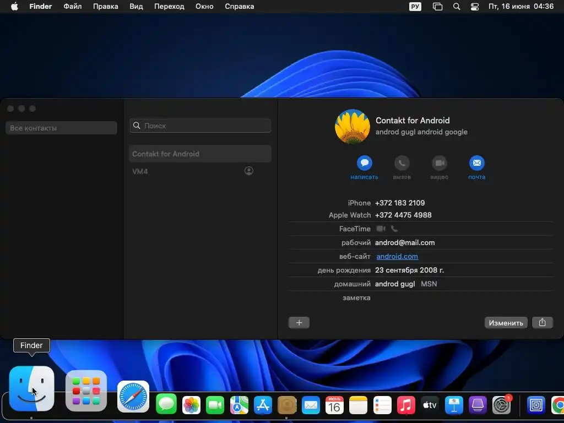Open Music from the Dock

click(x=406, y=405)
